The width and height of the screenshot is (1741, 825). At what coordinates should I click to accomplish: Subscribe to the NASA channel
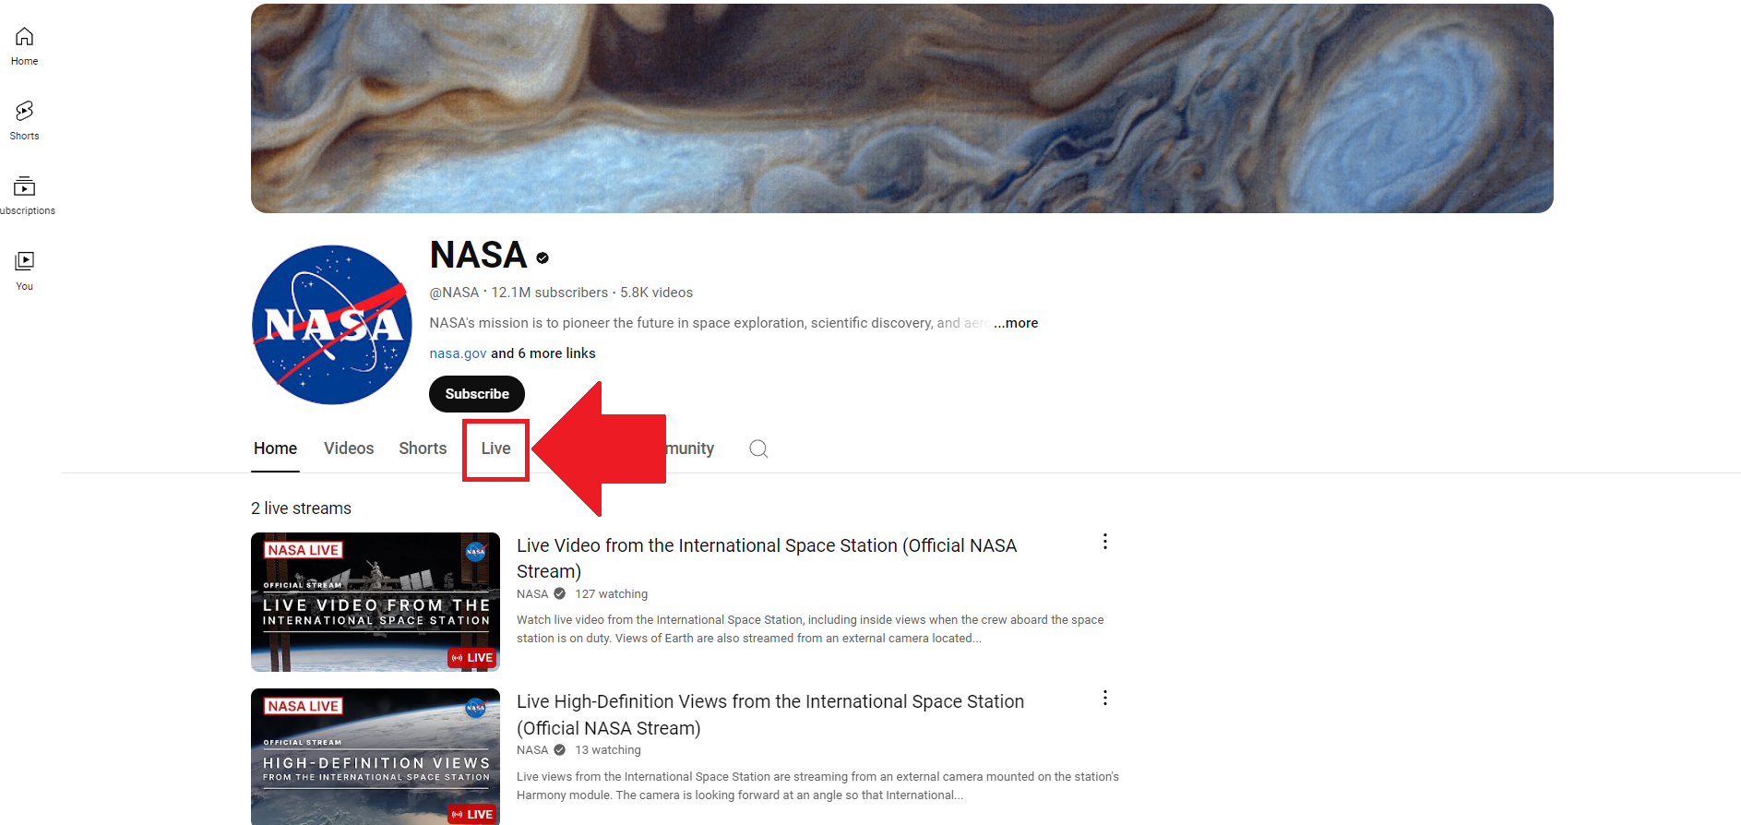coord(477,394)
